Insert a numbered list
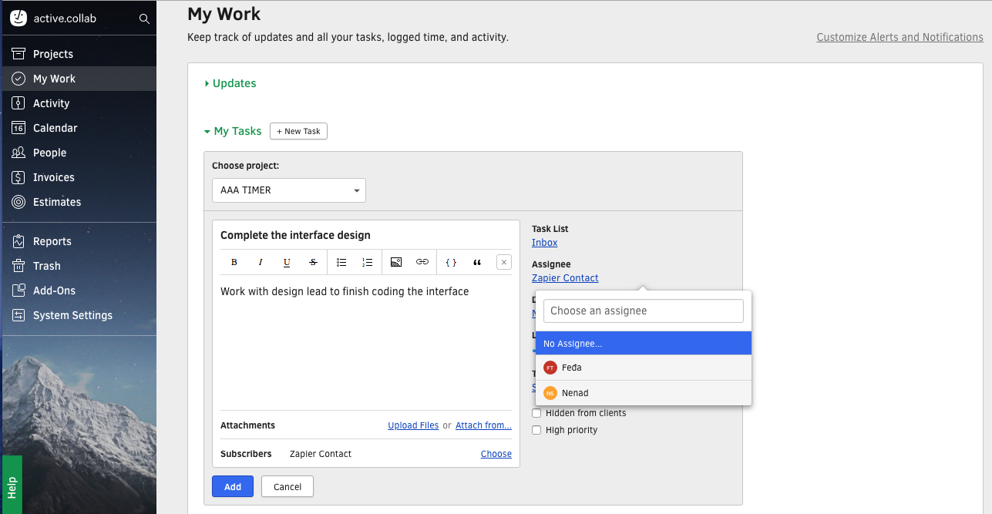Screen dimensions: 992x514 pyautogui.click(x=368, y=262)
